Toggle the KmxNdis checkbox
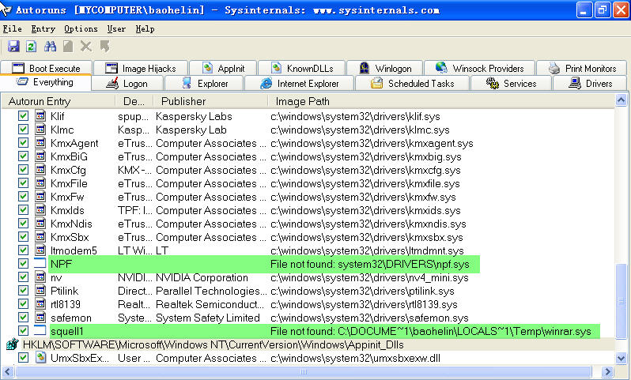Viewport: 631px width, 380px height. [24, 223]
